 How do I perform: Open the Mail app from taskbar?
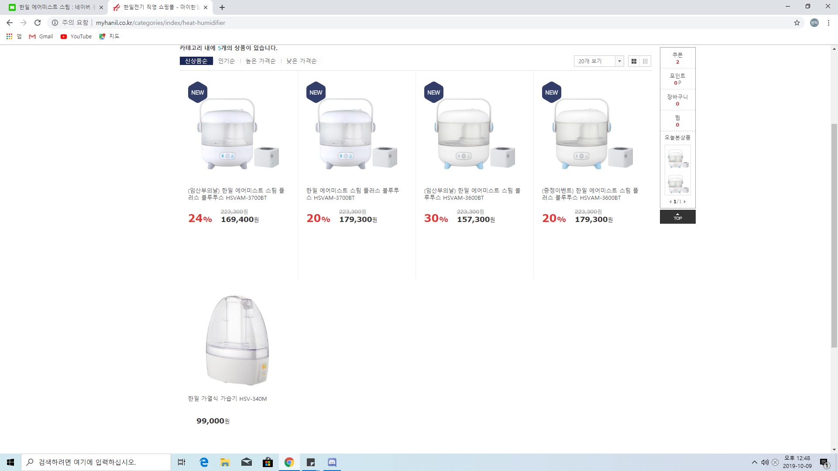tap(247, 462)
